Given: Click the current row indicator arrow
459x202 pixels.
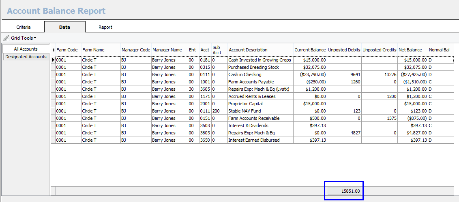Looking at the screenshot, I should [53, 60].
